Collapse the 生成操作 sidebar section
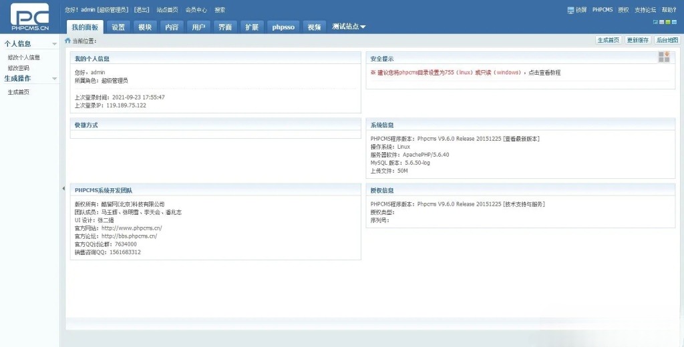This screenshot has height=347, width=684. 55,79
